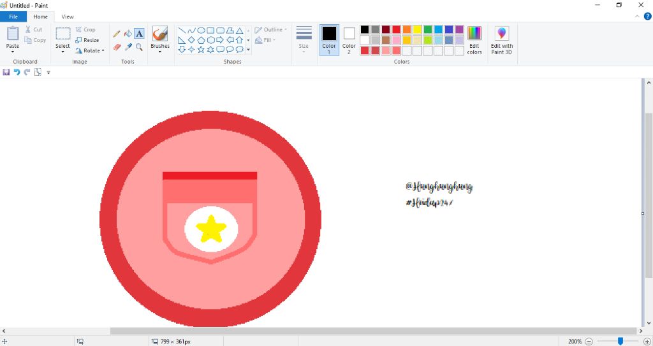Activate the Color 2 background box
Image resolution: width=653 pixels, height=346 pixels.
[349, 40]
